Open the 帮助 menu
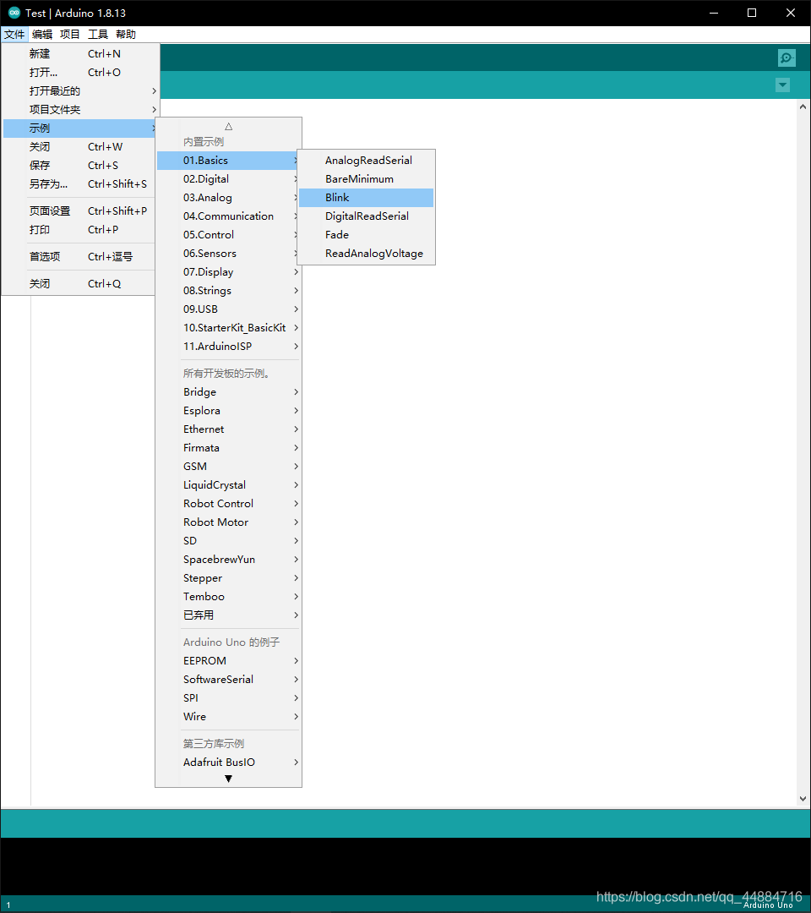This screenshot has height=913, width=811. point(126,35)
